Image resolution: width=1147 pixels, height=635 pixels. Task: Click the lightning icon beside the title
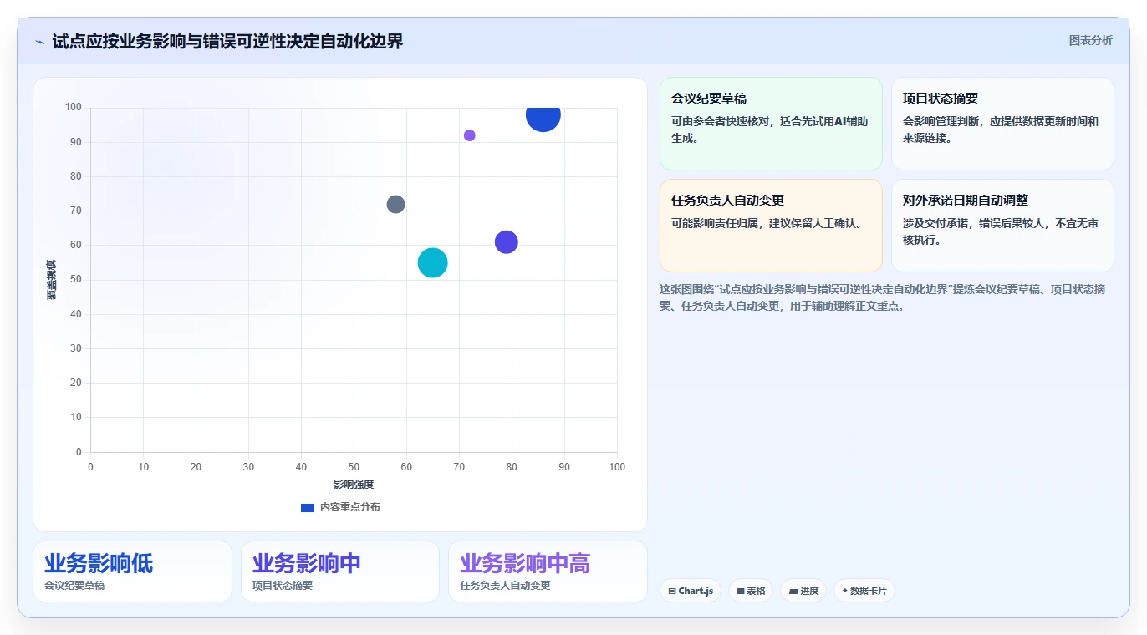[x=40, y=42]
